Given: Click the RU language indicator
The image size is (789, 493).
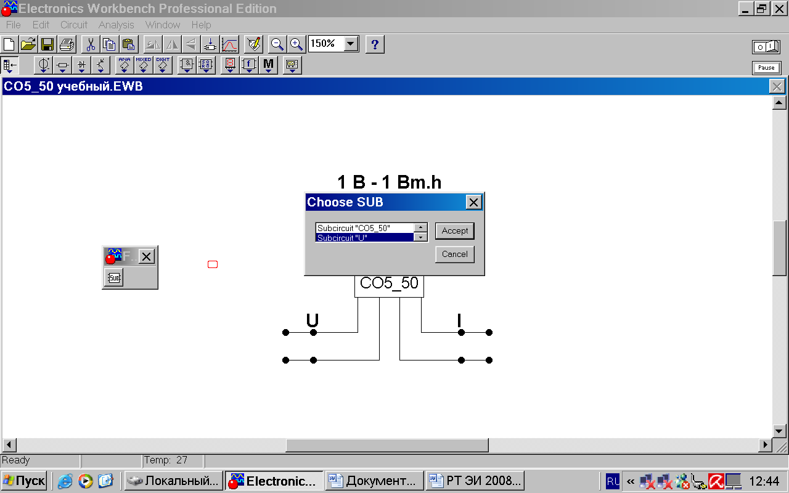Looking at the screenshot, I should [613, 481].
